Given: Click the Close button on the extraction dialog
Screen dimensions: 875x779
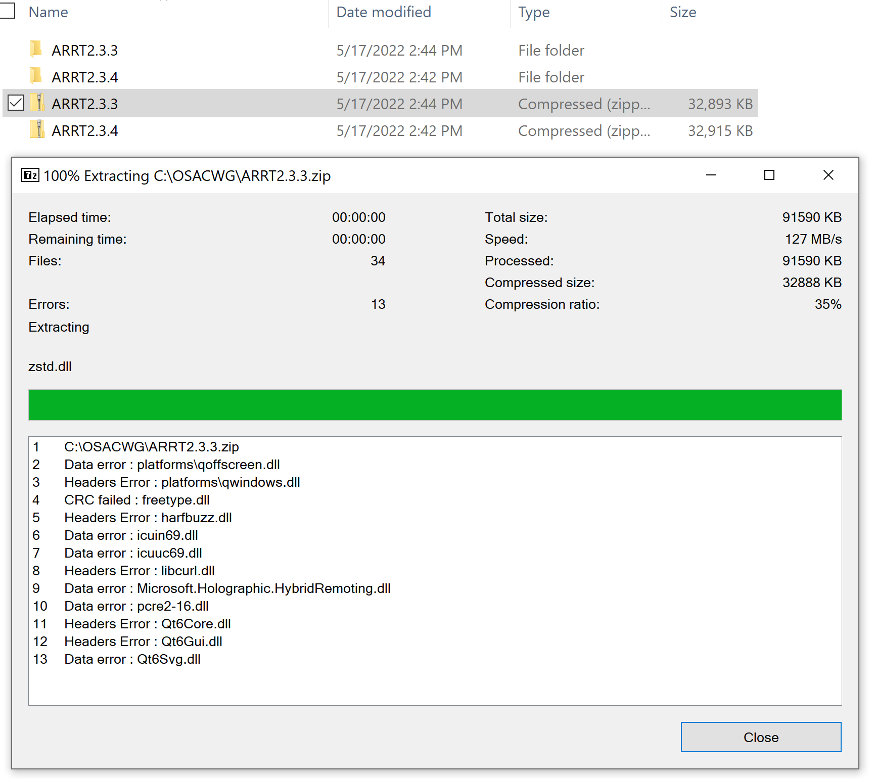Looking at the screenshot, I should 760,737.
